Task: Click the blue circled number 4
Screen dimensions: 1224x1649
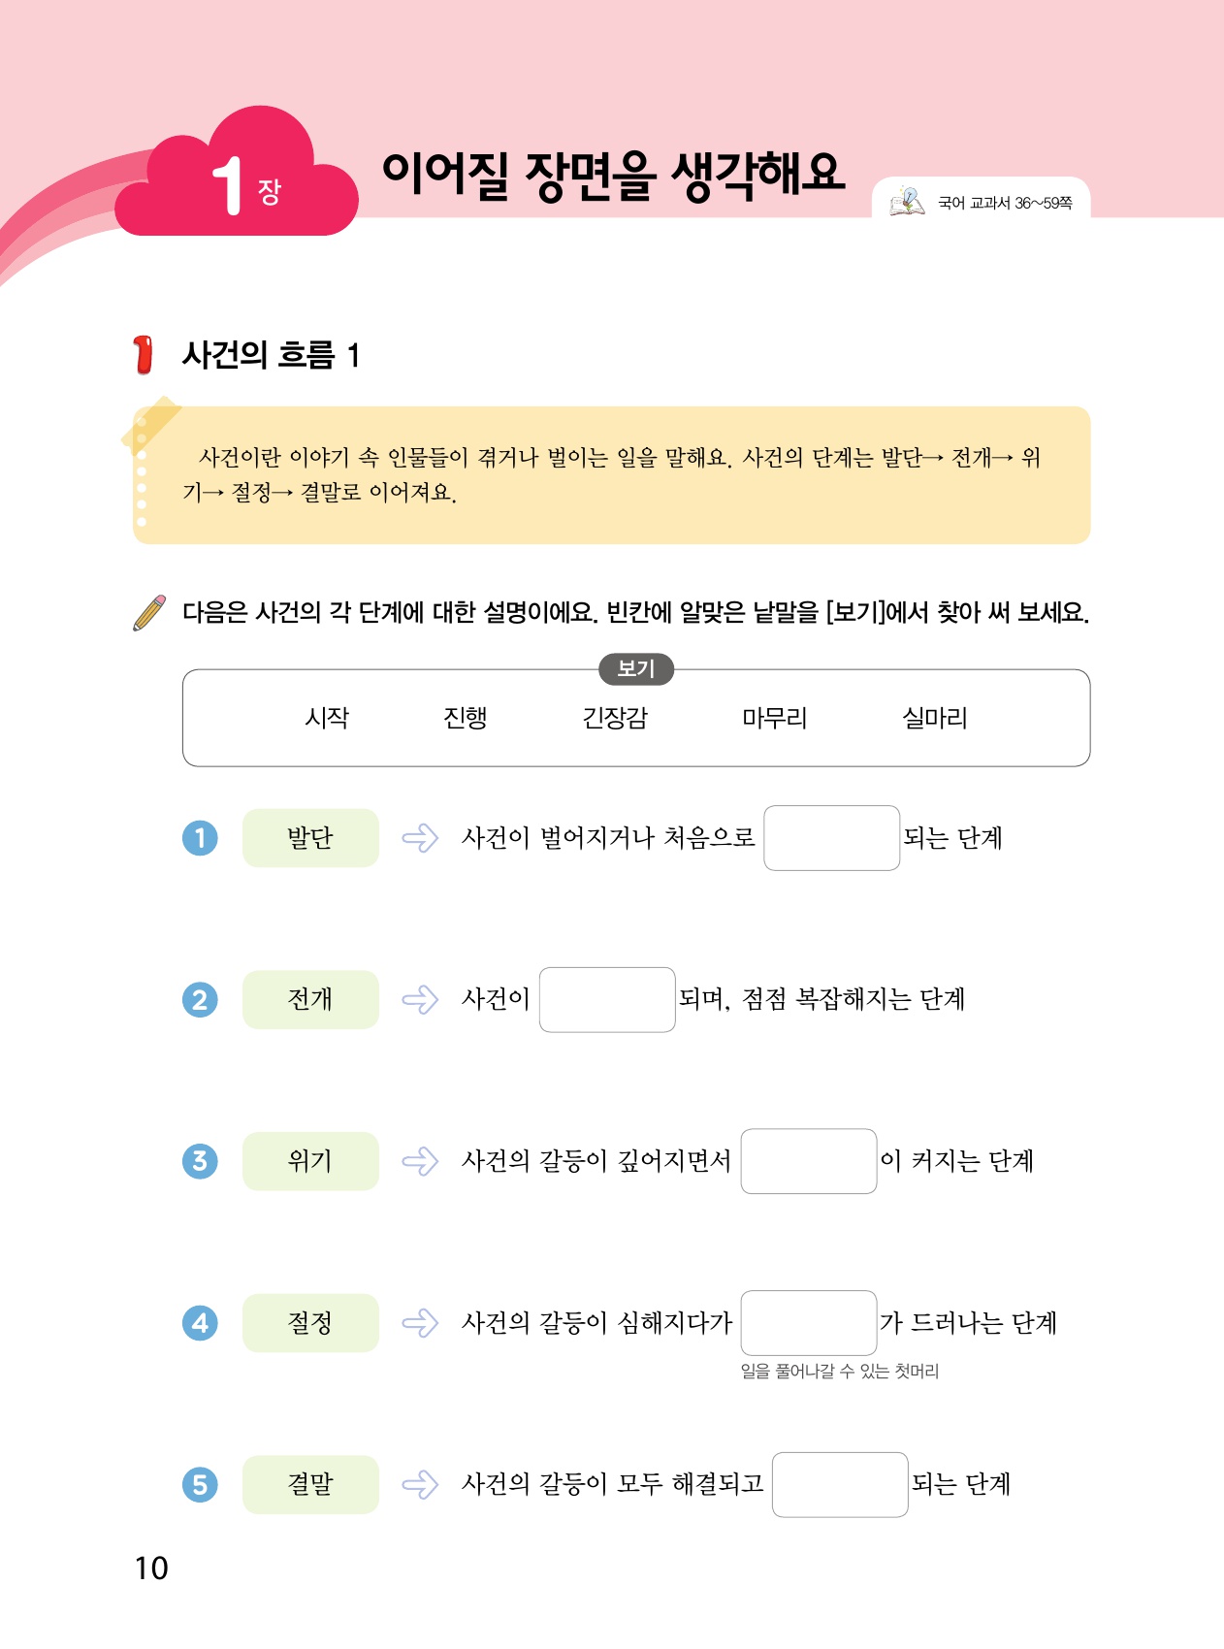Action: coord(200,1323)
